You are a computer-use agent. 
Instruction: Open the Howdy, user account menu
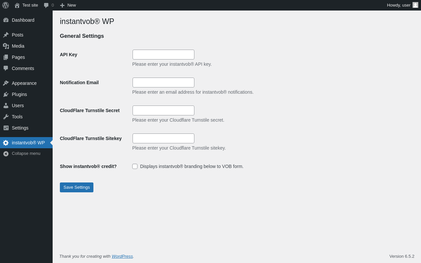(403, 5)
